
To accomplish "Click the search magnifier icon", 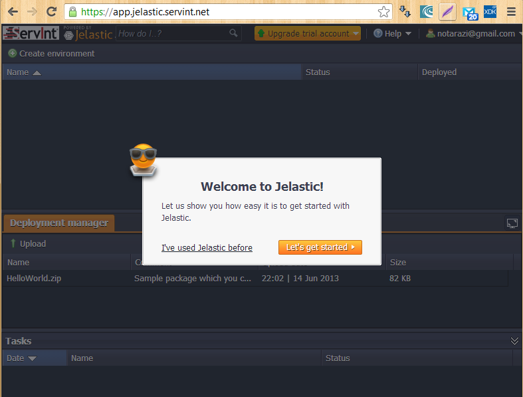I will 233,33.
